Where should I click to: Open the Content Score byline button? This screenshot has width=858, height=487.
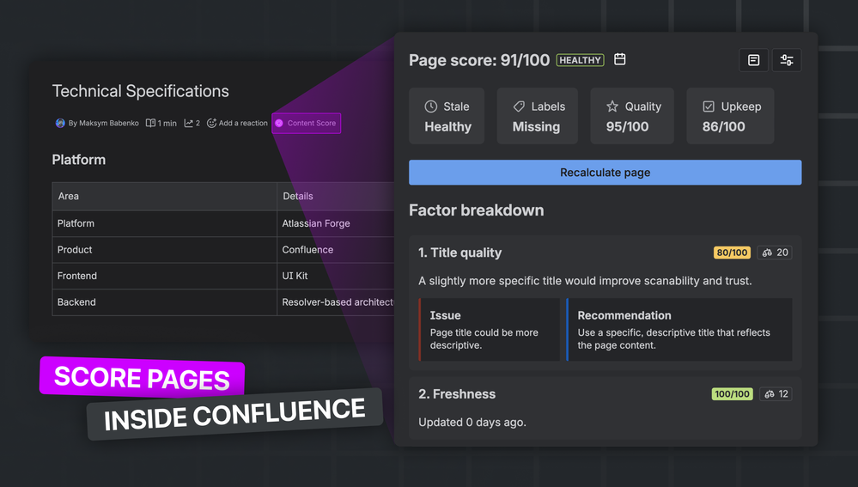click(x=307, y=123)
